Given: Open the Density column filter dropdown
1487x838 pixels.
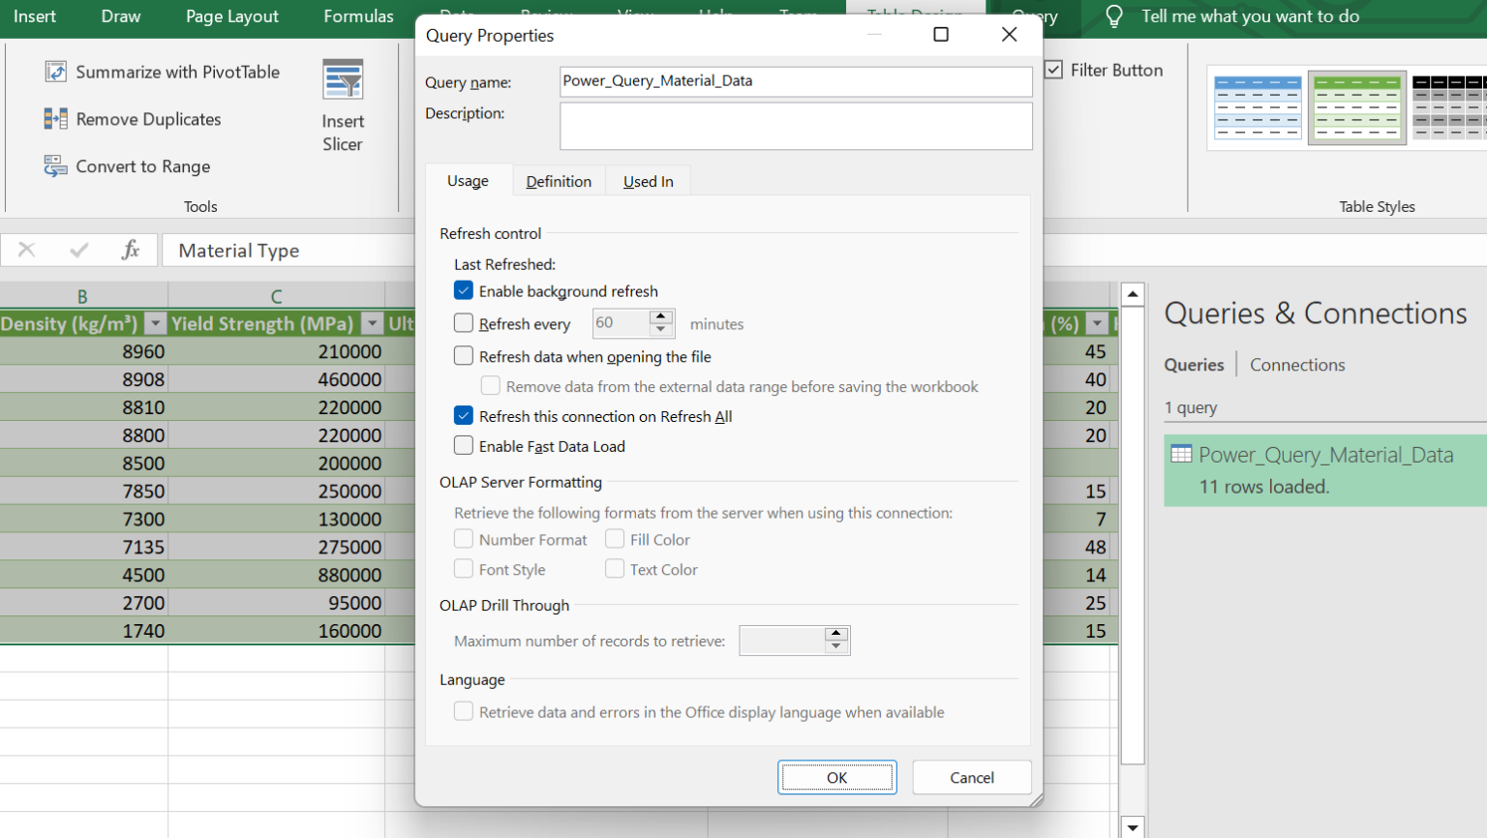Looking at the screenshot, I should click(x=155, y=323).
